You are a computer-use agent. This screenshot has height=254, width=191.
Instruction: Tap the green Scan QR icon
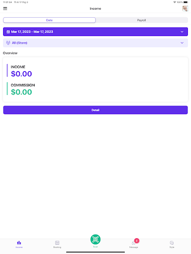tap(95, 239)
